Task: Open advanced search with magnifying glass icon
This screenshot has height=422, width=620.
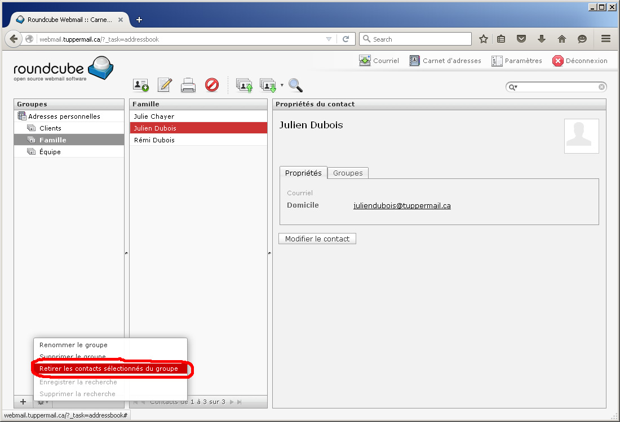Action: 295,85
